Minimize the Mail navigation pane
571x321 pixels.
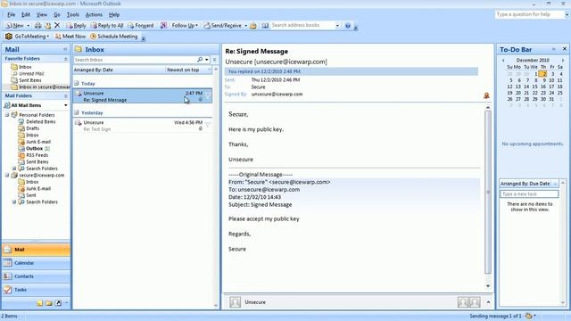pos(65,49)
